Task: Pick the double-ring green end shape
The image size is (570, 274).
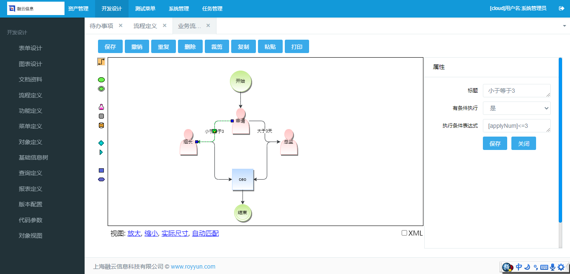Action: pyautogui.click(x=101, y=89)
